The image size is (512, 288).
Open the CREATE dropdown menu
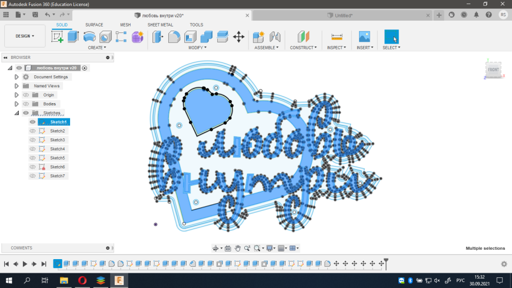tap(97, 47)
